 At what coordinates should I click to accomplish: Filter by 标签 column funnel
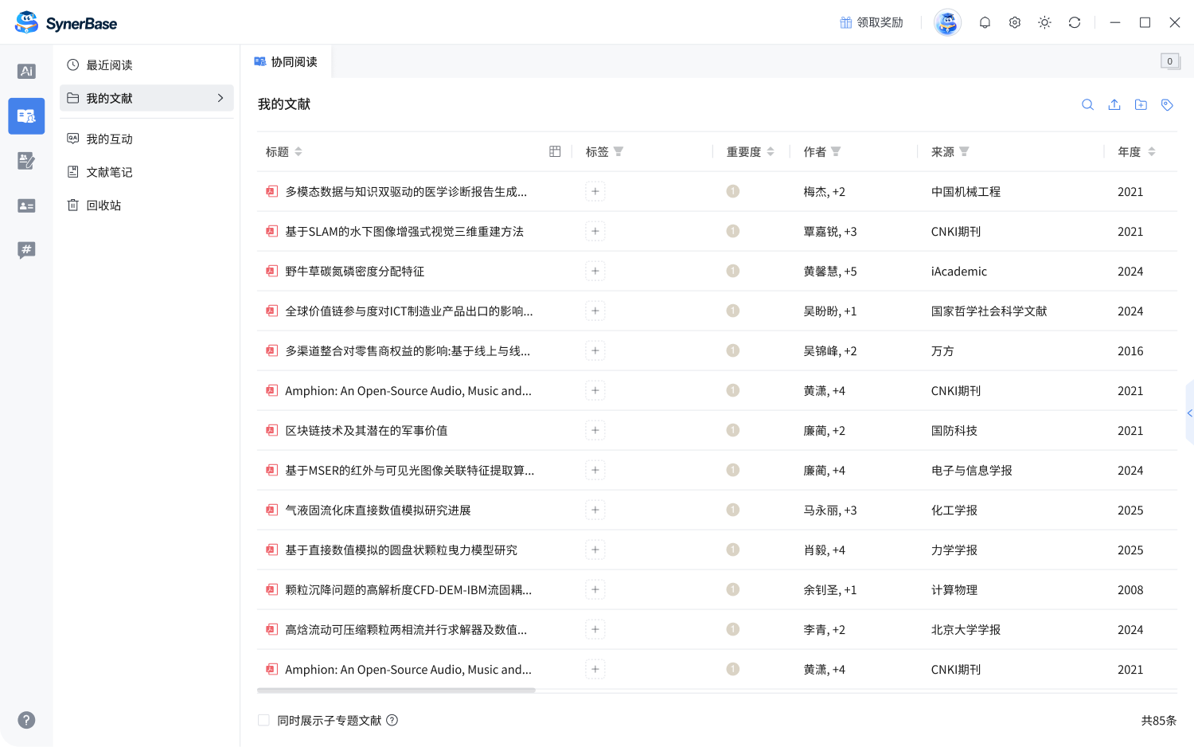pos(618,151)
